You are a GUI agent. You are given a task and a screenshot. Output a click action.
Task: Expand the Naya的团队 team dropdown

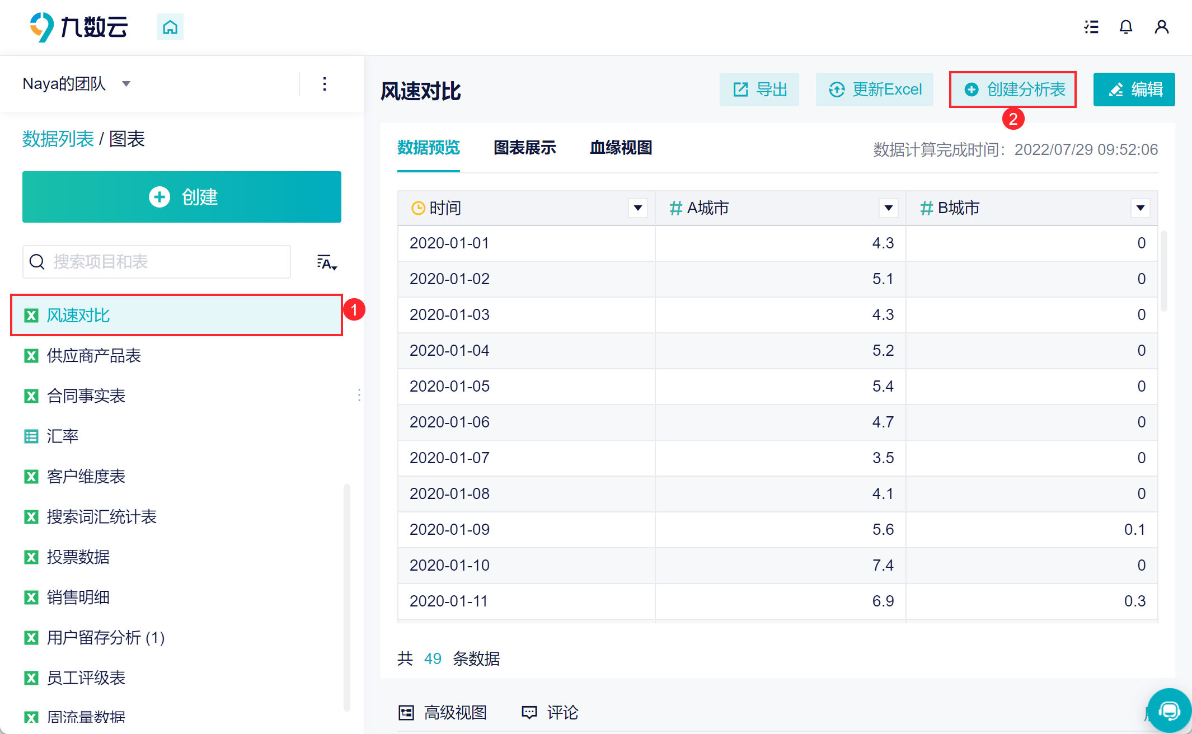point(126,84)
